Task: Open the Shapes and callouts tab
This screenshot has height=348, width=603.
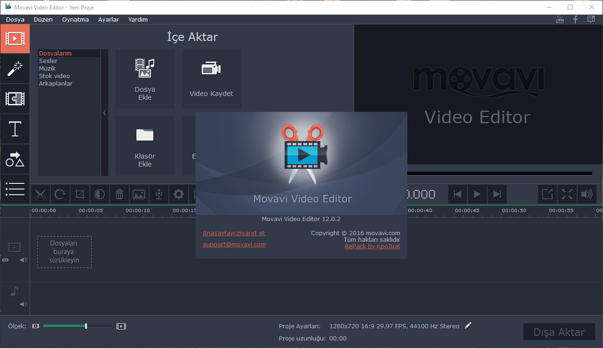Action: [x=15, y=159]
